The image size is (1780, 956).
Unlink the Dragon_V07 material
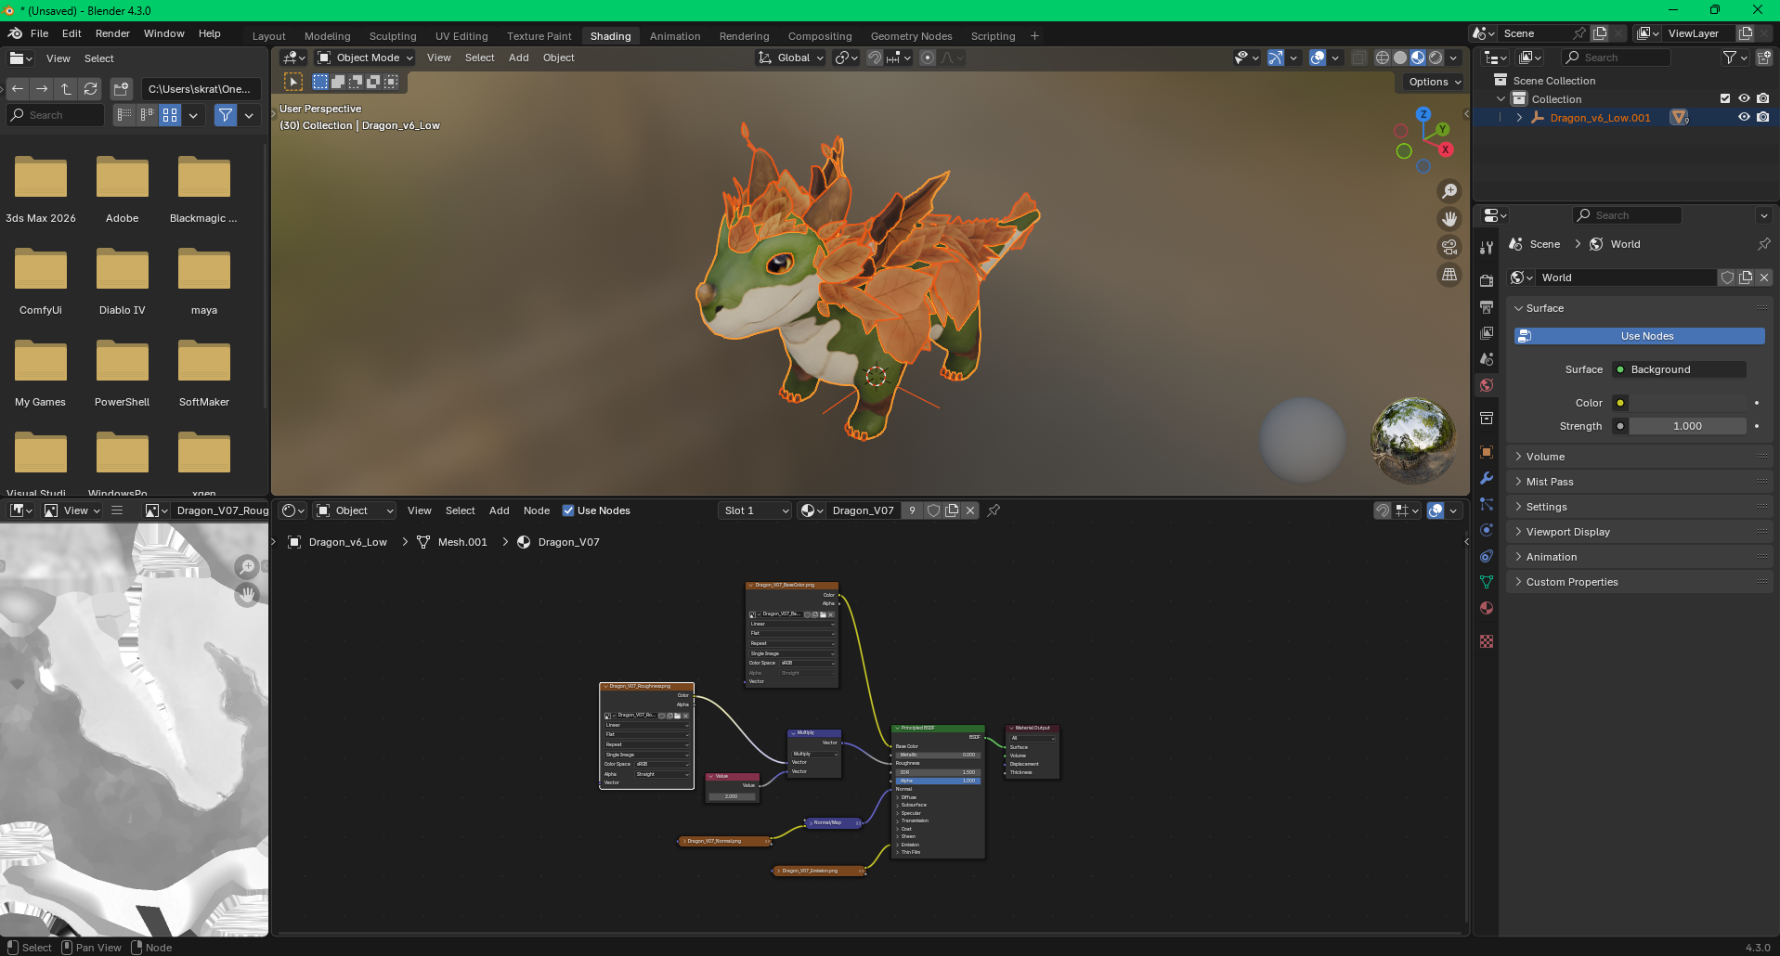[x=970, y=510]
